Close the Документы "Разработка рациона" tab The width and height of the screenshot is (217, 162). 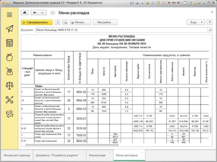tap(83, 152)
